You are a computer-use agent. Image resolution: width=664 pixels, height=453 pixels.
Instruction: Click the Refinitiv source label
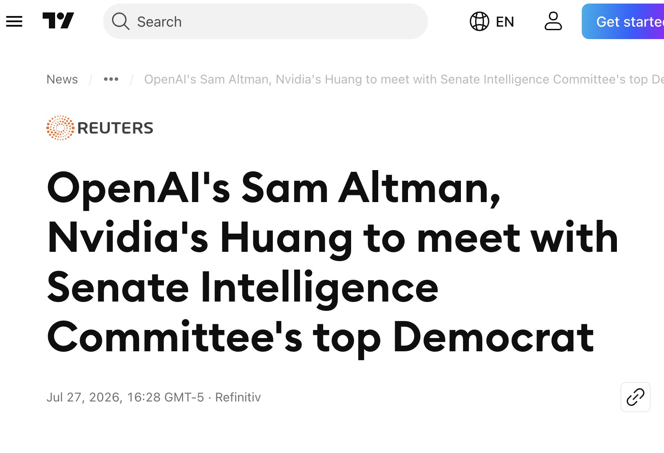click(238, 397)
